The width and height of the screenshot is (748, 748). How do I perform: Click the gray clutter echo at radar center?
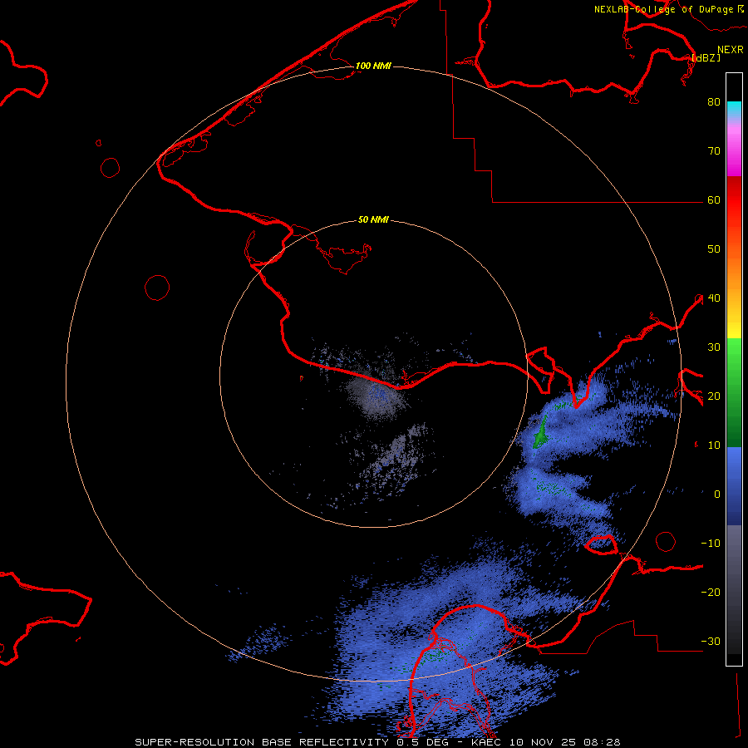pyautogui.click(x=376, y=396)
